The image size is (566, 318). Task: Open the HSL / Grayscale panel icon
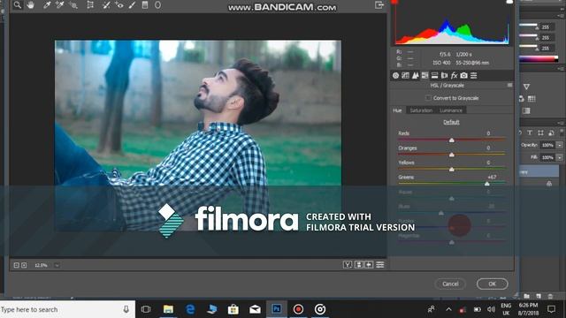424,75
